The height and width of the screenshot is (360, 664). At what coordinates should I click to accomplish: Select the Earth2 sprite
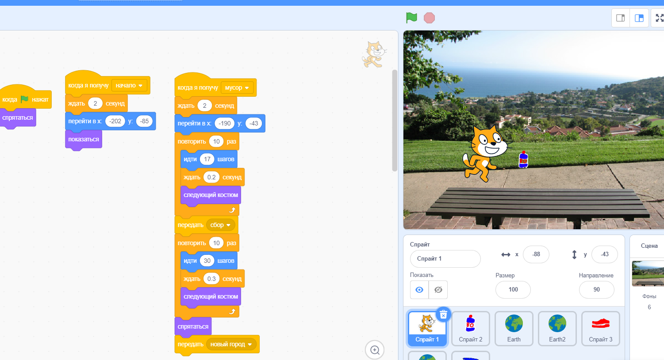tap(557, 328)
